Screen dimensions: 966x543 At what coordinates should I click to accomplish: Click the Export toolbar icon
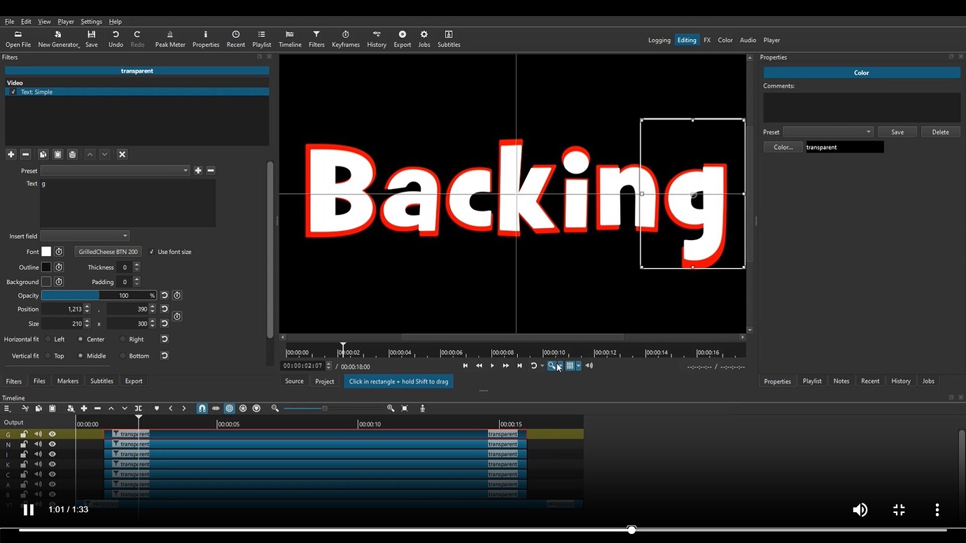(x=402, y=38)
